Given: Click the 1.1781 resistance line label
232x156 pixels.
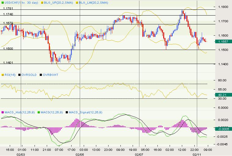Looking at the screenshot, I should [8, 9].
